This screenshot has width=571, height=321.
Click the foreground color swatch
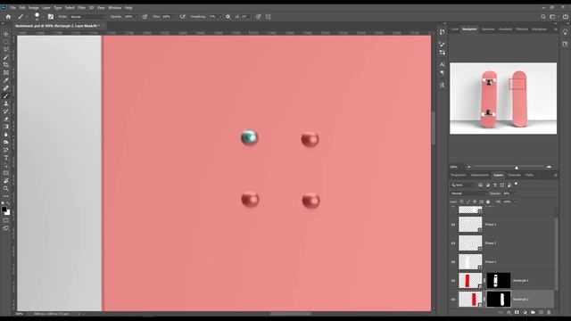4,210
